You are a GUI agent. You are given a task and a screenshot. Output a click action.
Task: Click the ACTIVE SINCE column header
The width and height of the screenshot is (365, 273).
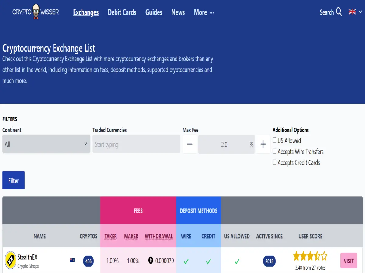pos(269,236)
